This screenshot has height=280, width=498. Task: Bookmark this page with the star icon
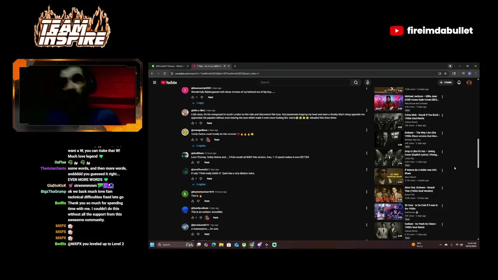point(445,73)
